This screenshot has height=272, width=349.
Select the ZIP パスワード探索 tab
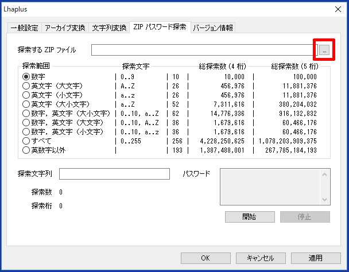(x=160, y=27)
